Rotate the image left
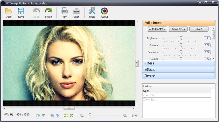The width and height of the screenshot is (219, 122). pyautogui.click(x=38, y=115)
